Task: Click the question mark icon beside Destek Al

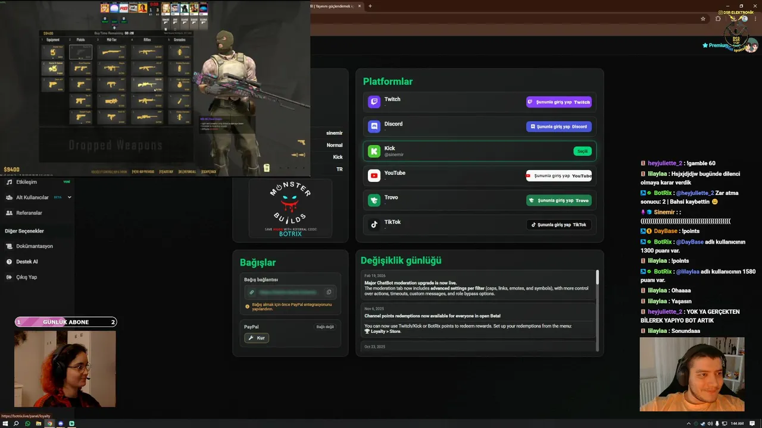Action: click(x=9, y=262)
